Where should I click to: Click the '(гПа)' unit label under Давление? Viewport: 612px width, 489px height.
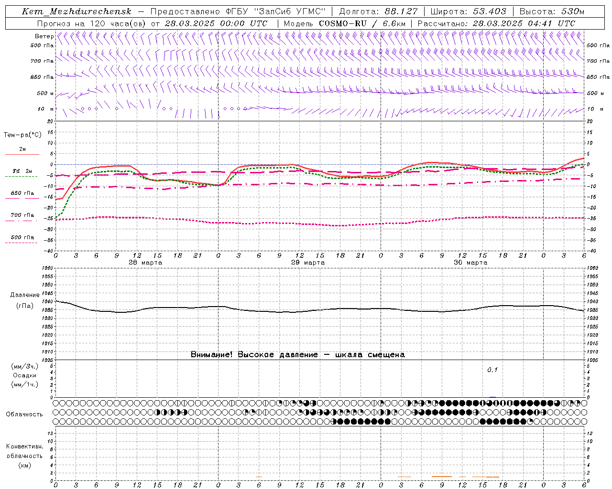[25, 306]
